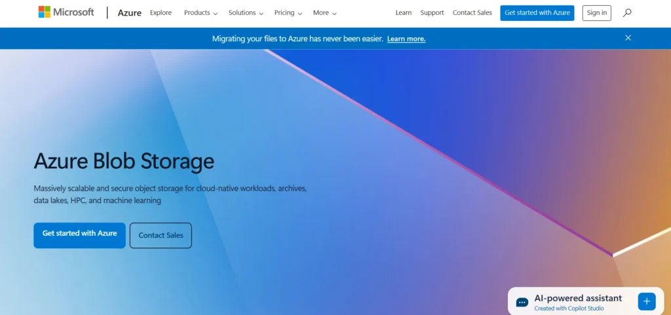Click the Sign in button
The image size is (671, 315).
tap(596, 13)
